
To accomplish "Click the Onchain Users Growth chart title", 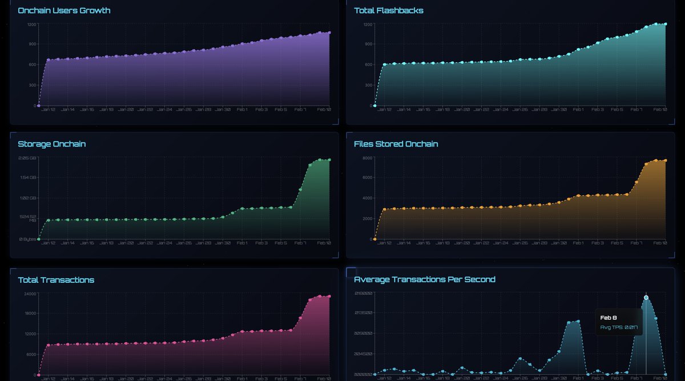I will 64,11.
